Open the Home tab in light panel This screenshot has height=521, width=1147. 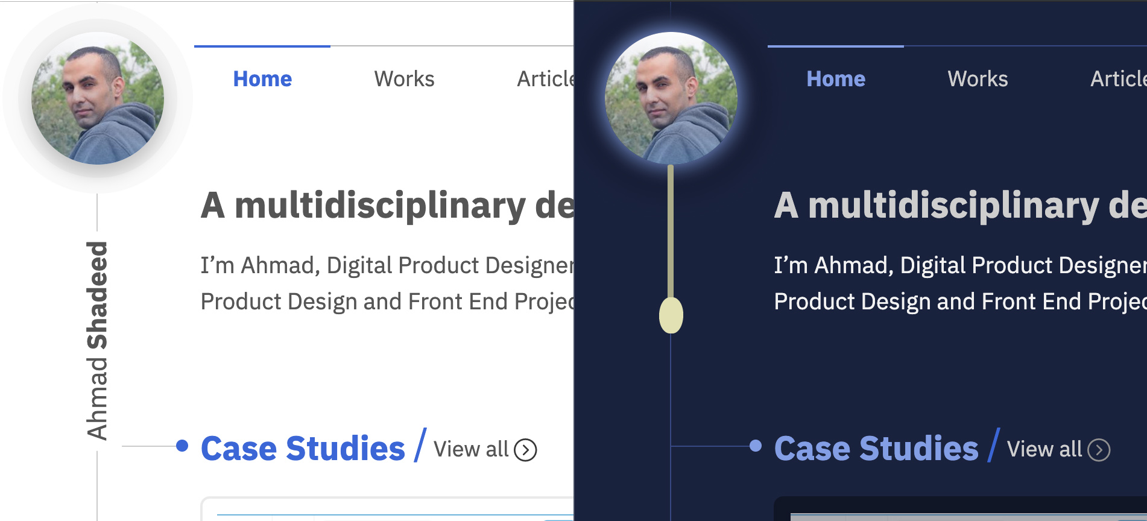tap(262, 79)
